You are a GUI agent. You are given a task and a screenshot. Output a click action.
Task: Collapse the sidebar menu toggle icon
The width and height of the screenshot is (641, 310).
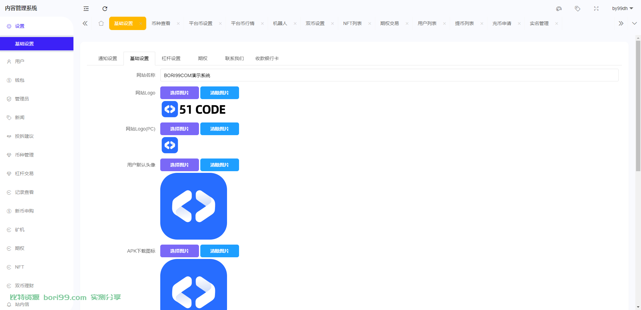tap(86, 9)
